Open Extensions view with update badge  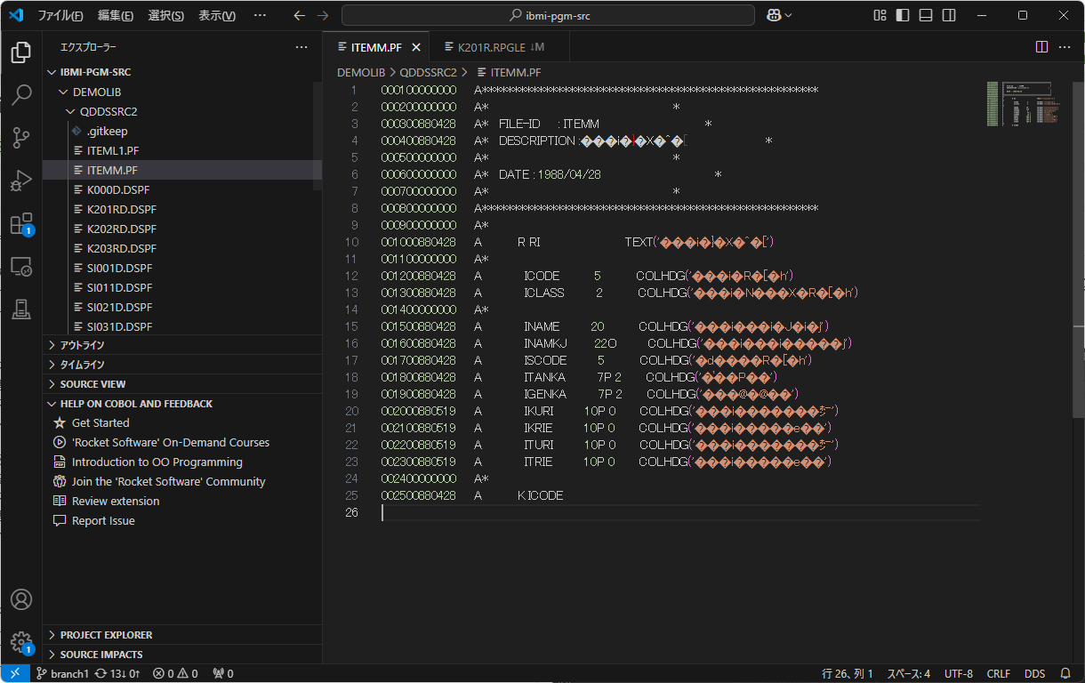tap(21, 223)
